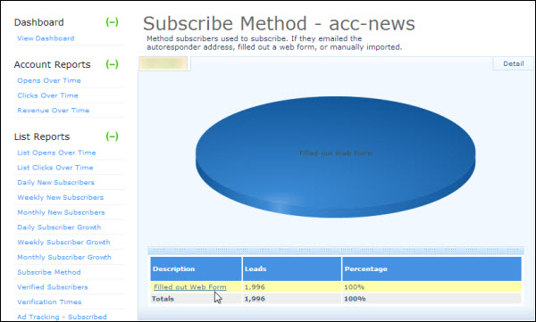Click the Percentage column header
Image resolution: width=536 pixels, height=322 pixels.
431,268
